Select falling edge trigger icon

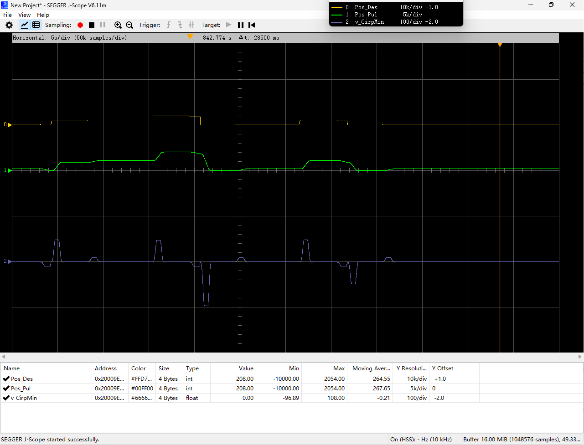click(180, 25)
